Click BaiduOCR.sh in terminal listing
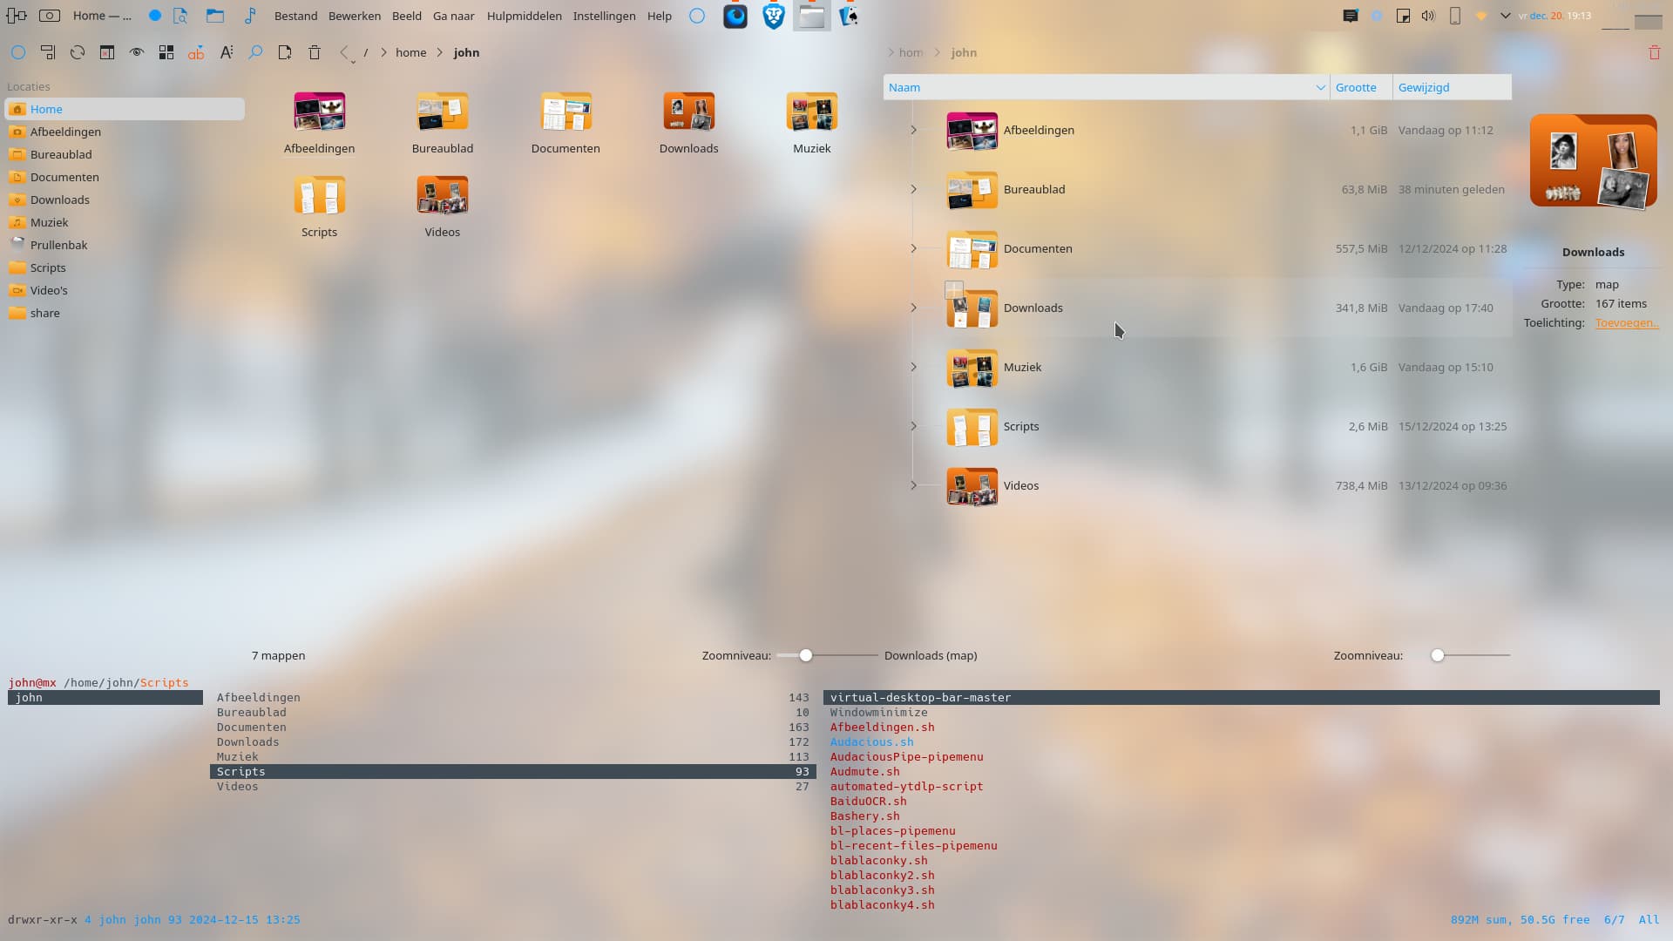The image size is (1673, 941). point(868,802)
